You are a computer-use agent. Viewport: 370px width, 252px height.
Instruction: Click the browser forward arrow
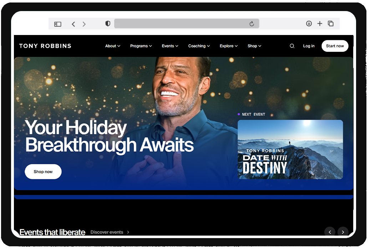click(84, 24)
